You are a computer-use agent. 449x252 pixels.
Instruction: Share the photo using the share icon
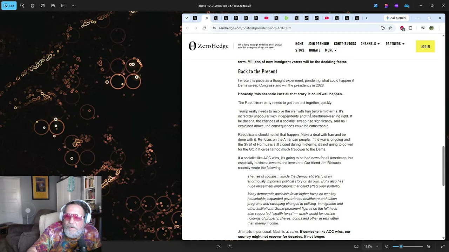click(53, 6)
